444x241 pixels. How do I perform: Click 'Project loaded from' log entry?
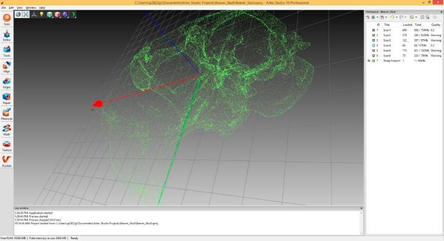(x=87, y=224)
